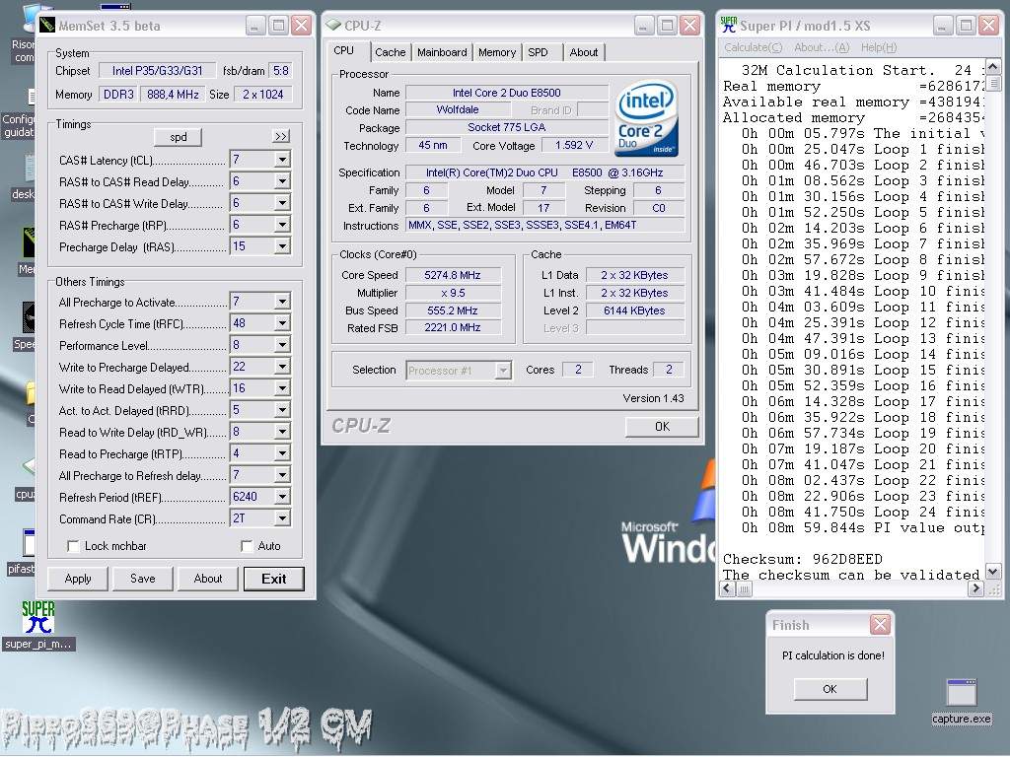Expand the Command Rate (CR) dropdown

pyautogui.click(x=282, y=518)
